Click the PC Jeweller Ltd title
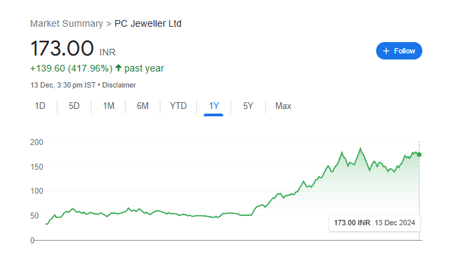The width and height of the screenshot is (453, 264). (148, 23)
